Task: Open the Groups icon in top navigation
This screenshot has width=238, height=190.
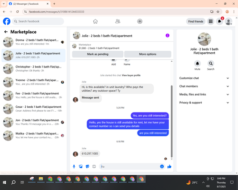Action: click(140, 21)
